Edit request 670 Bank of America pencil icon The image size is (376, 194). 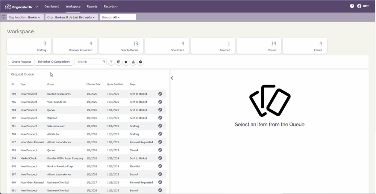(x=160, y=166)
